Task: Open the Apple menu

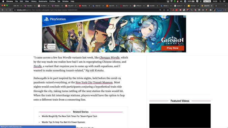Action: pos(3,1)
